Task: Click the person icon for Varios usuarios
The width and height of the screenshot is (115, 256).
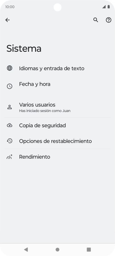Action: pos(10,107)
